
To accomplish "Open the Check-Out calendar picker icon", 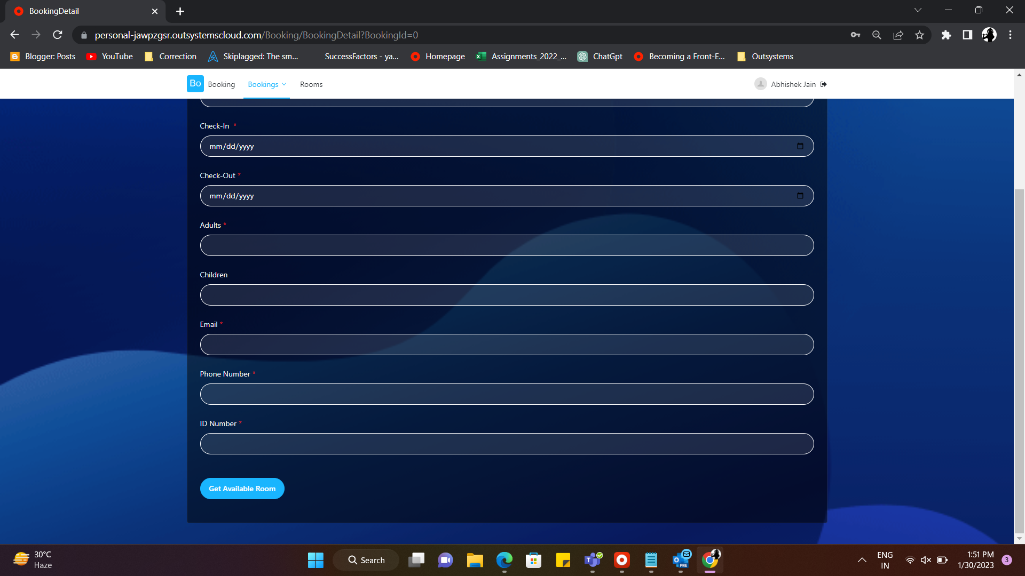I will (x=800, y=196).
